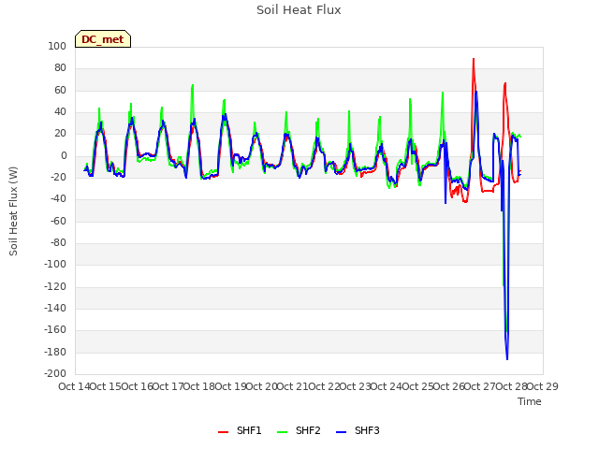Click the blue SHF3 minimum near -185
This screenshot has width=599, height=449.
(507, 359)
